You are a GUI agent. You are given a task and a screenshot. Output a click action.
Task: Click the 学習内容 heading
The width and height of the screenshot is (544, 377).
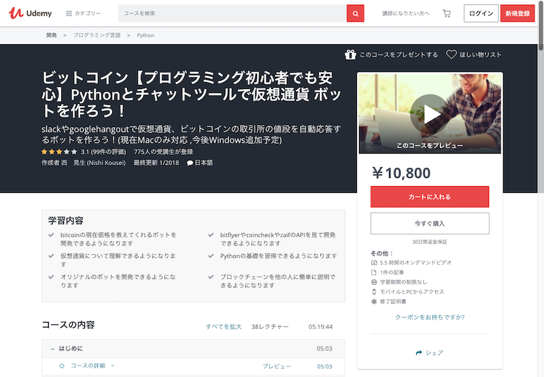(65, 221)
